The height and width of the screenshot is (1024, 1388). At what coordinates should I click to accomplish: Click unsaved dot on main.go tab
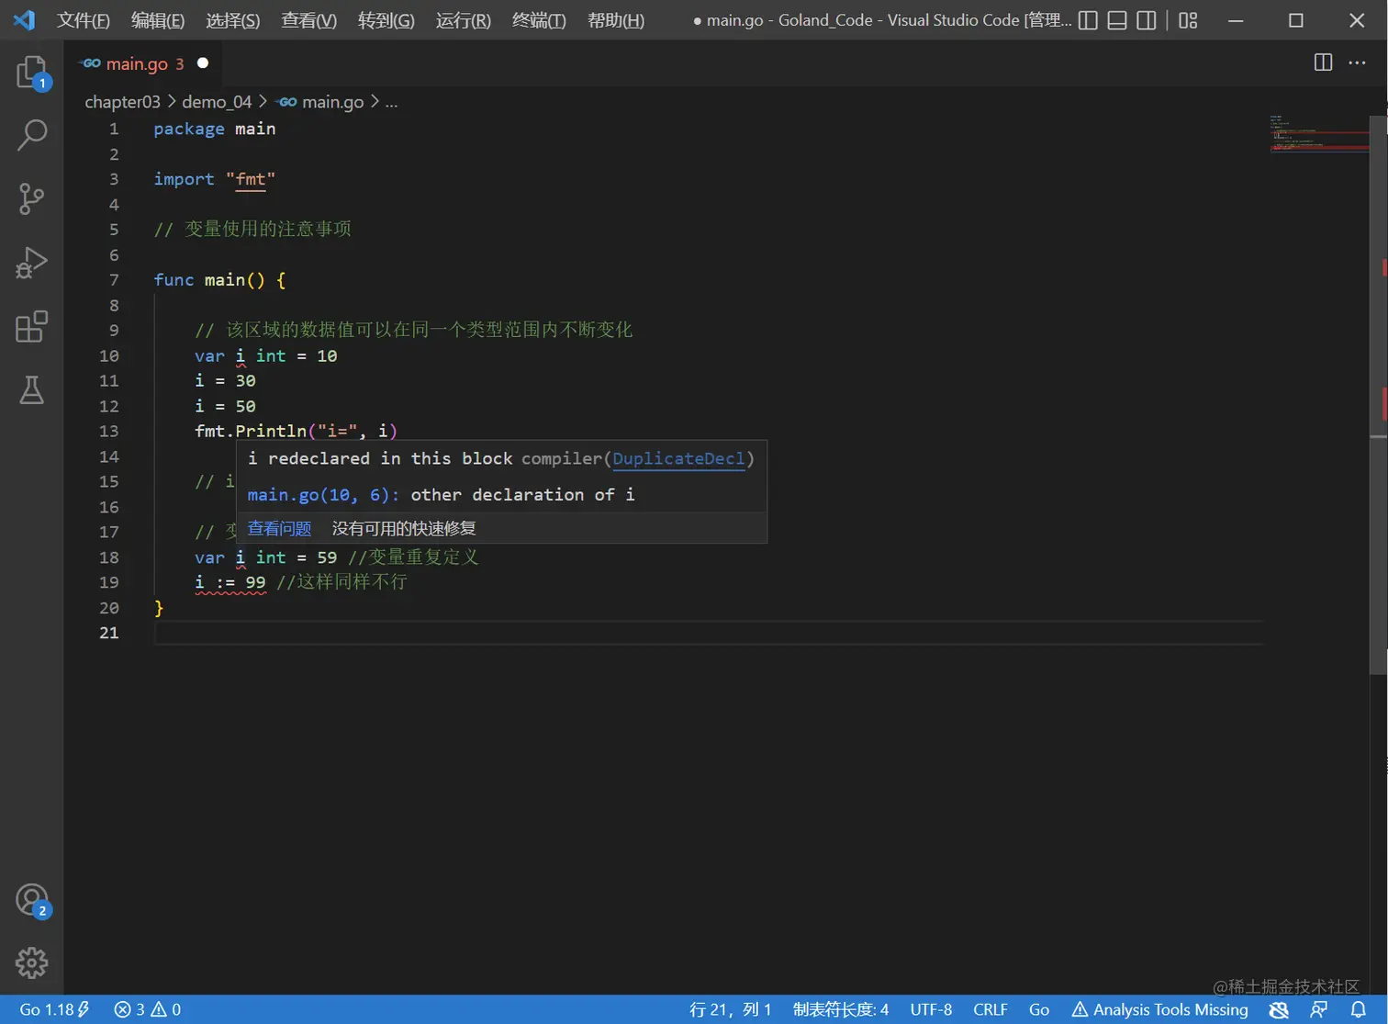click(203, 62)
